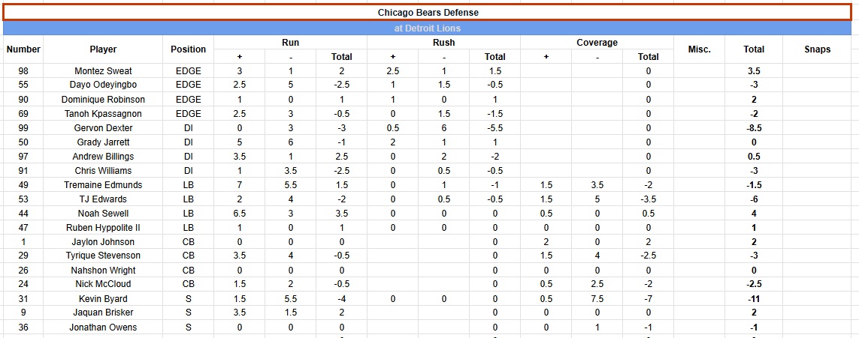Click the Jaquan Brisker name cell
The width and height of the screenshot is (859, 338).
[x=103, y=313]
